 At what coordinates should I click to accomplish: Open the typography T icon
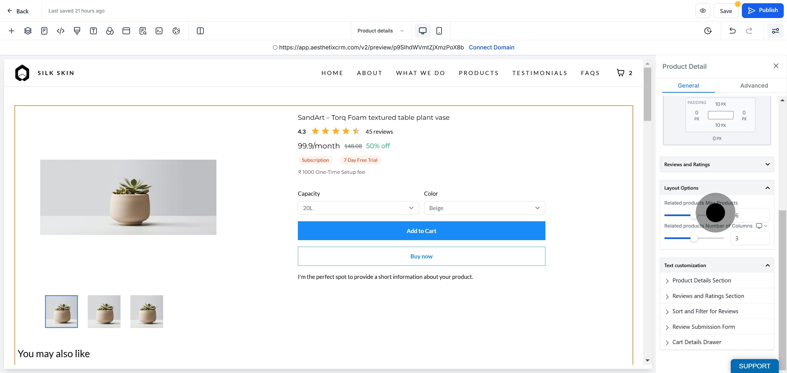tap(93, 31)
